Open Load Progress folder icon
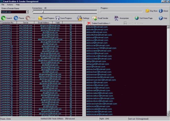The image size is (170, 121). click(40, 18)
